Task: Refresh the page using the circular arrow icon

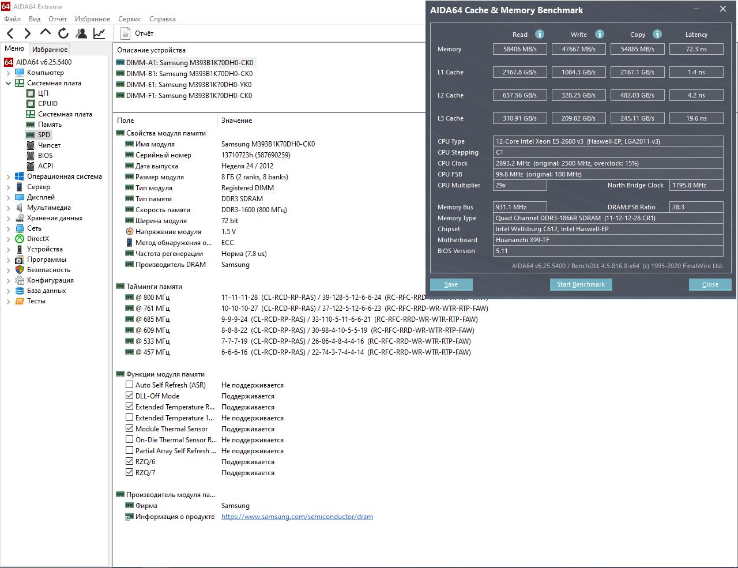Action: (x=63, y=33)
